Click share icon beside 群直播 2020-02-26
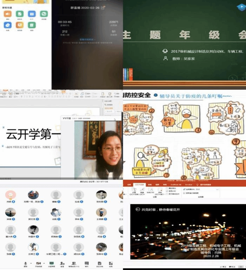This screenshot has width=246, height=270. [x=102, y=7]
